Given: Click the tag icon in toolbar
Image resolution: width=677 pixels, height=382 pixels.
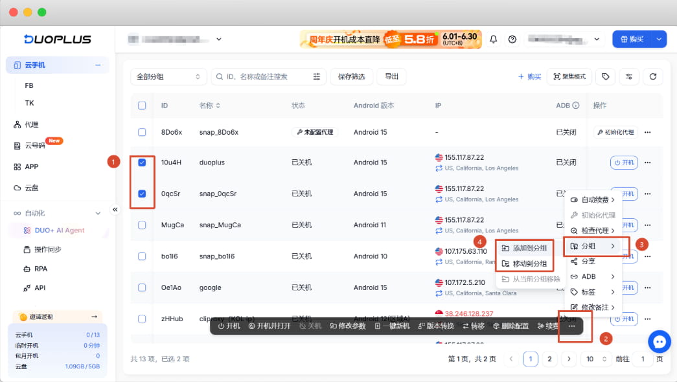Looking at the screenshot, I should coord(605,76).
